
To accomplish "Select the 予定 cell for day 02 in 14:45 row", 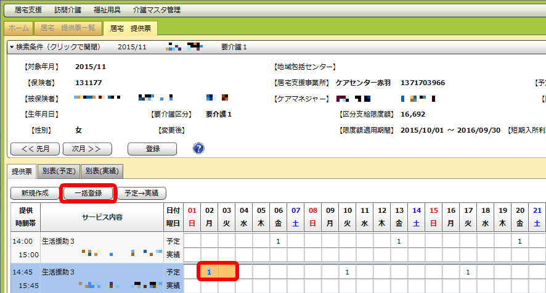I will pyautogui.click(x=210, y=271).
